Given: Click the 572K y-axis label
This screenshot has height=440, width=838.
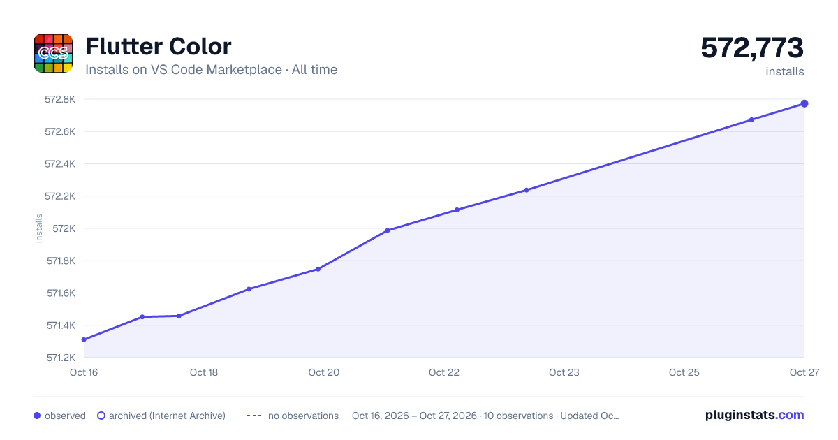Looking at the screenshot, I should tap(64, 228).
